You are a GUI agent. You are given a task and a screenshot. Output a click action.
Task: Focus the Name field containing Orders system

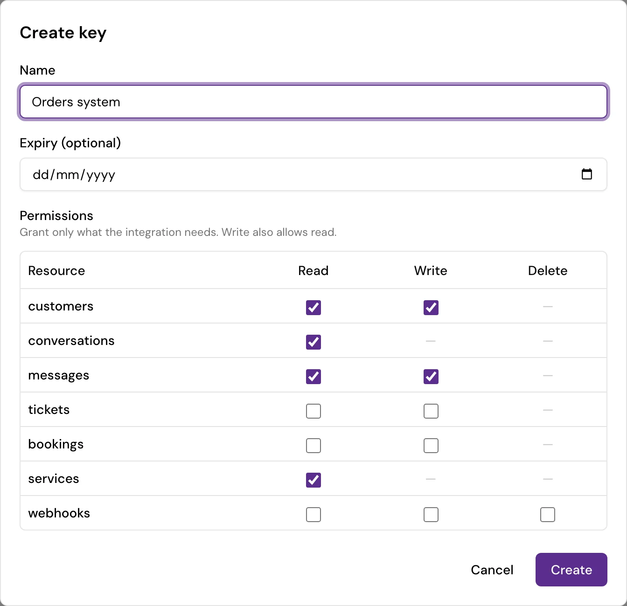[313, 102]
